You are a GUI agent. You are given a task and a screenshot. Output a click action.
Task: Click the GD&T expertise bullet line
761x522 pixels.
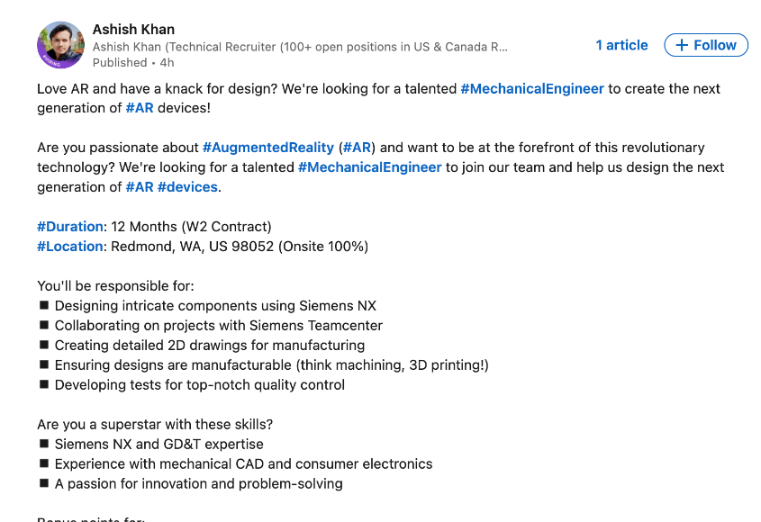coord(159,445)
